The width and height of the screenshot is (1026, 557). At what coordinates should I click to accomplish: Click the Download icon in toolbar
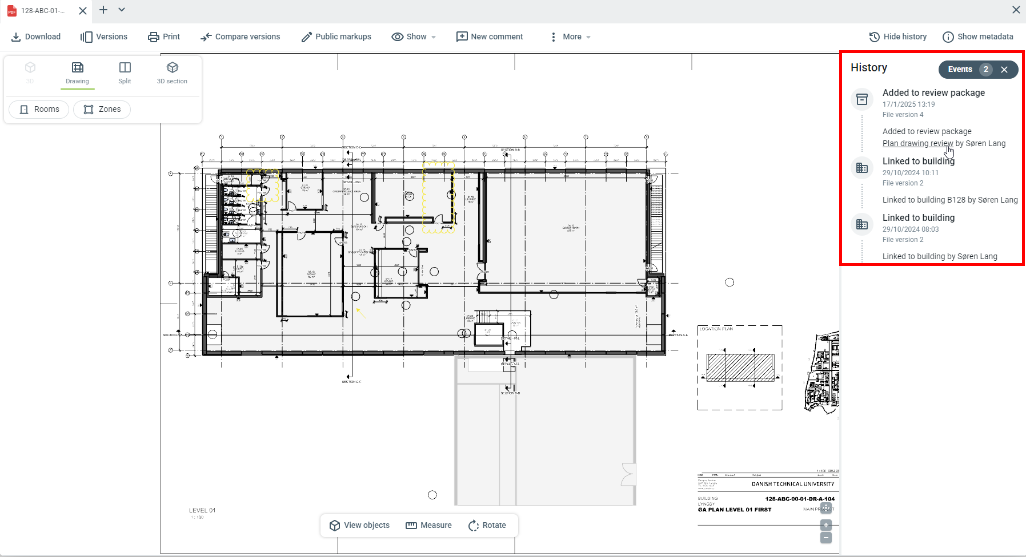tap(17, 37)
